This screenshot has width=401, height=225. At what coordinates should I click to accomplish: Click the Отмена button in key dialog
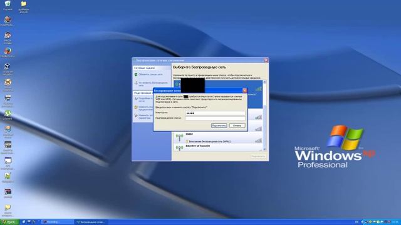pos(237,126)
